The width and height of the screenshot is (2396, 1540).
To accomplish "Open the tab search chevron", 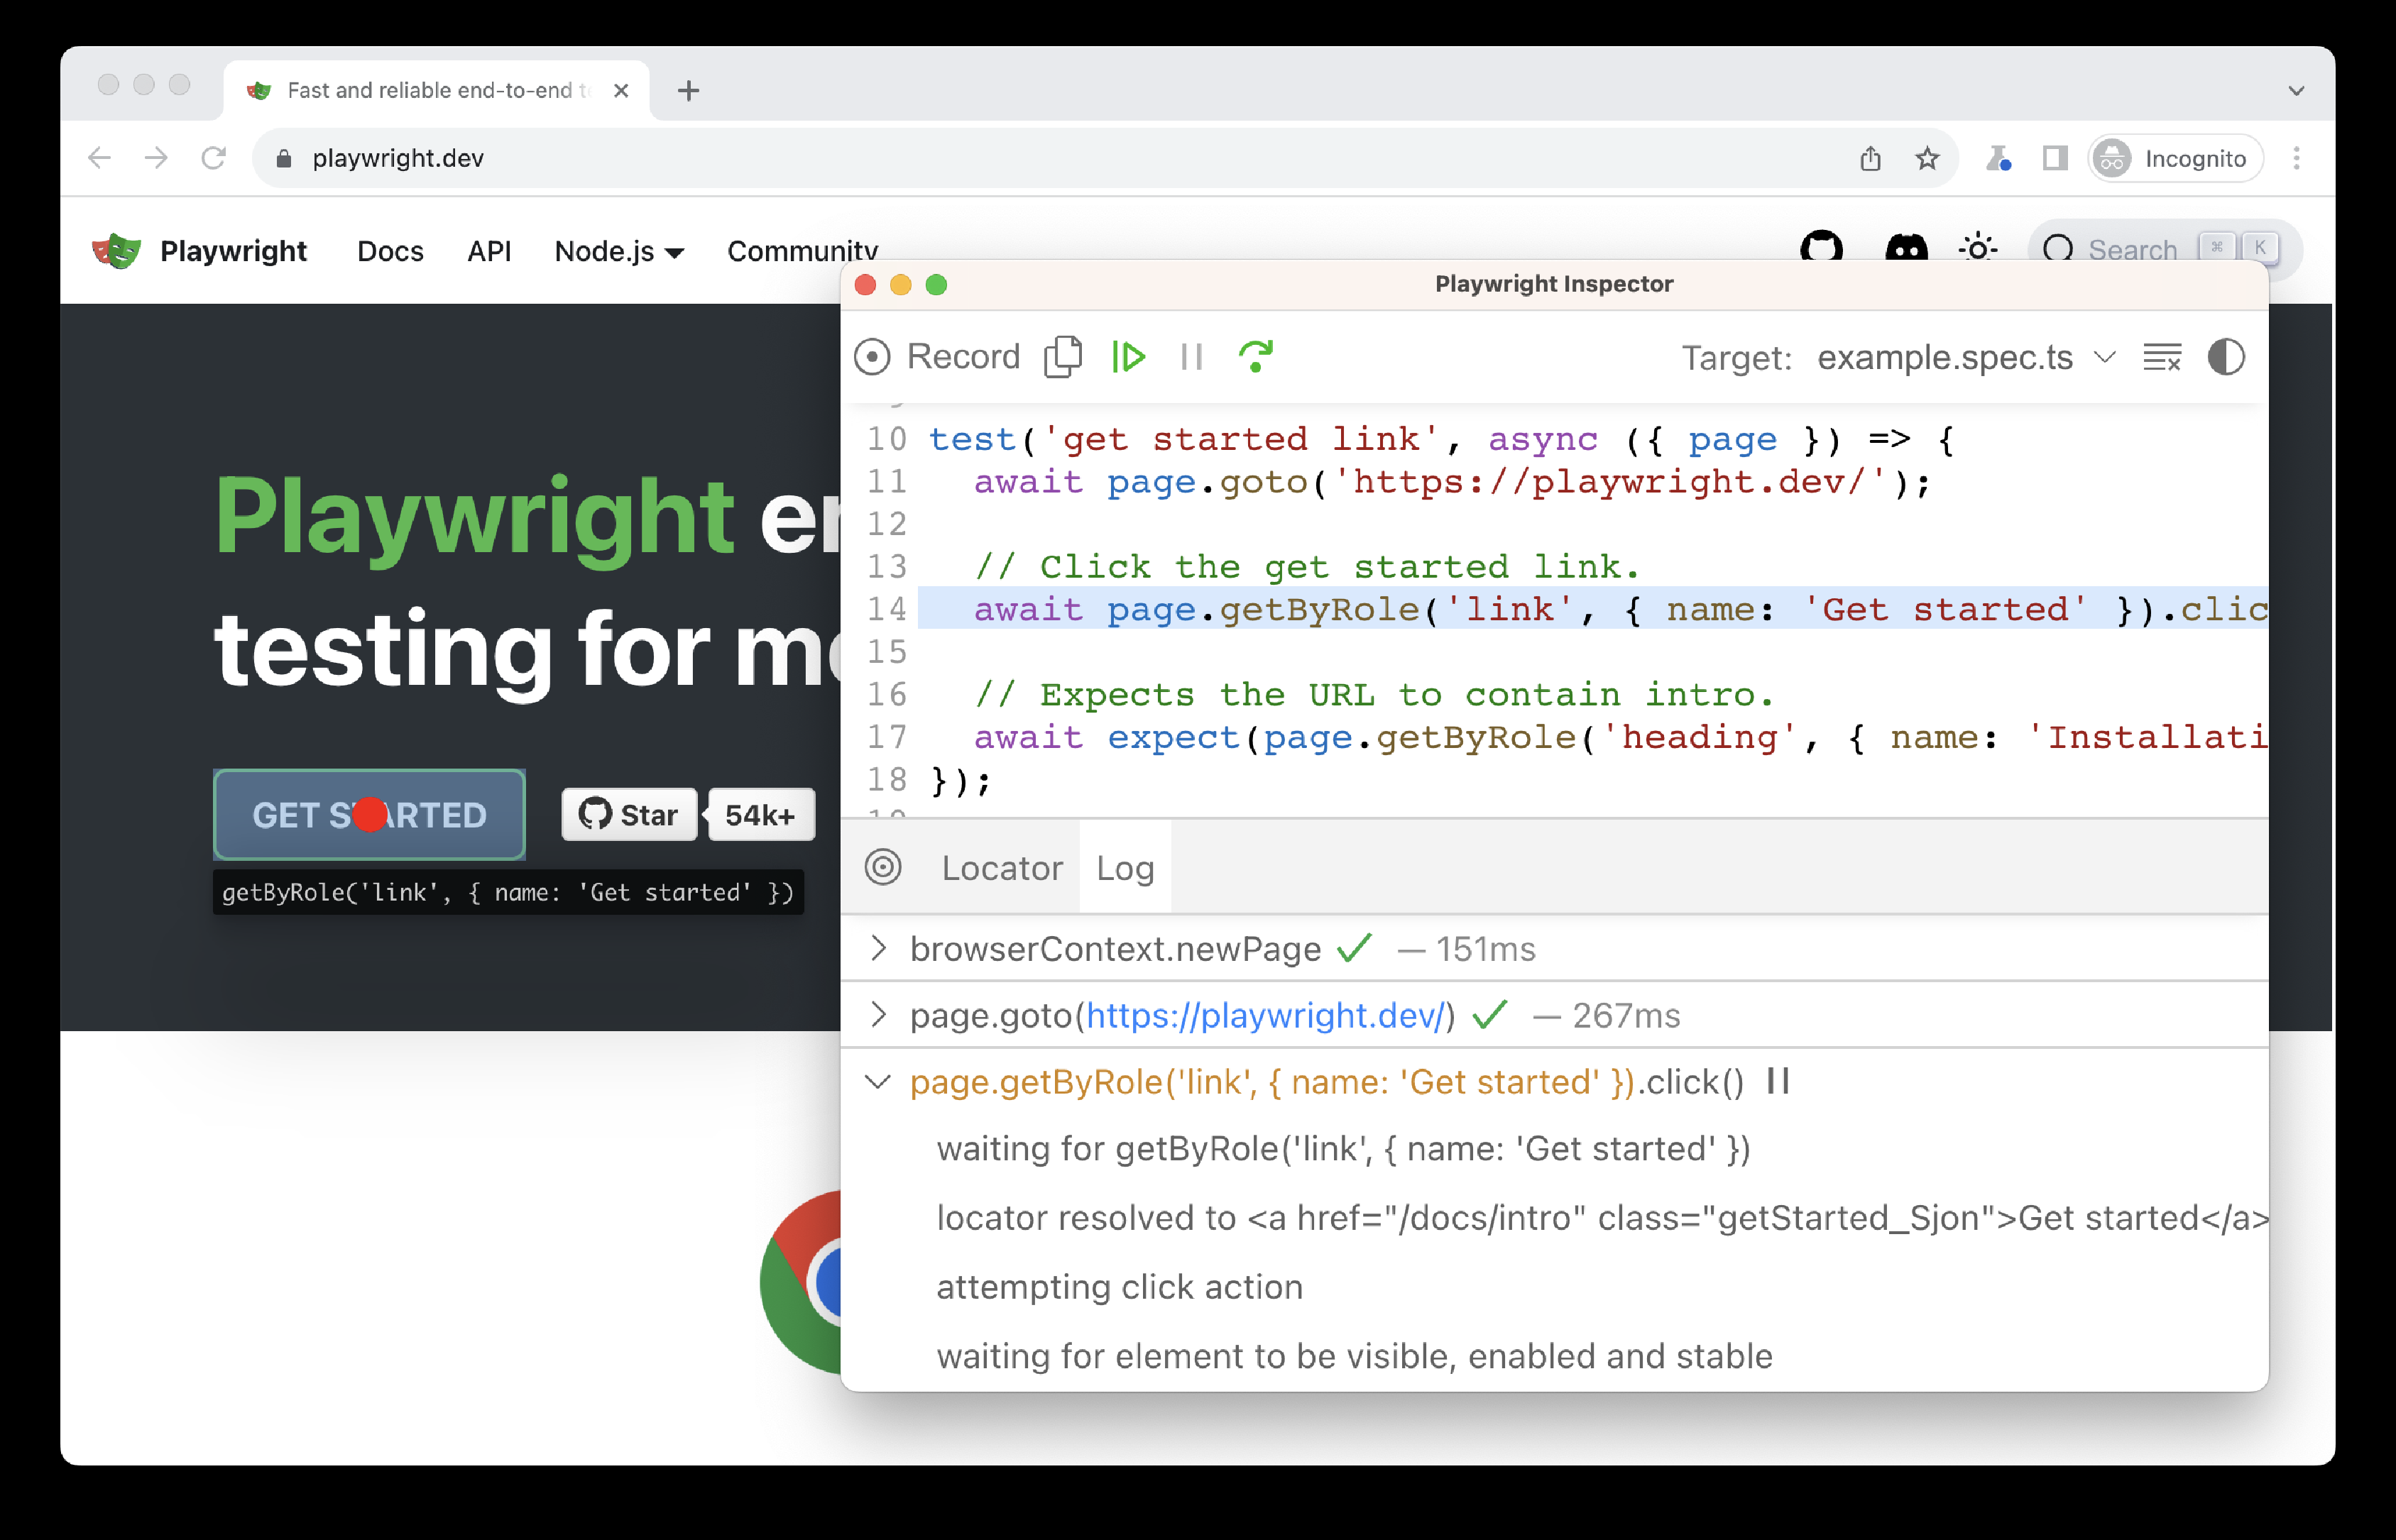I will tap(2297, 90).
